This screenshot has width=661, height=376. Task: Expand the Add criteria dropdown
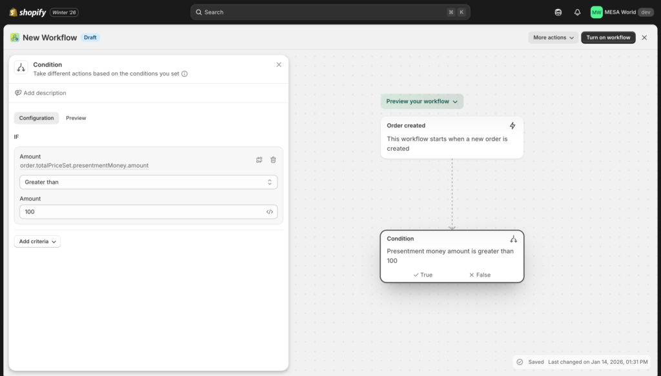(37, 241)
